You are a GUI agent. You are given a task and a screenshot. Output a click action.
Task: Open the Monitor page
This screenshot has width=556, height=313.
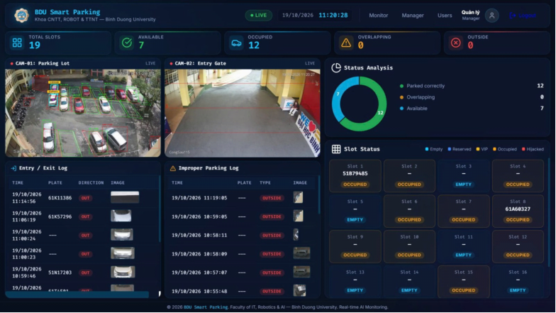379,16
